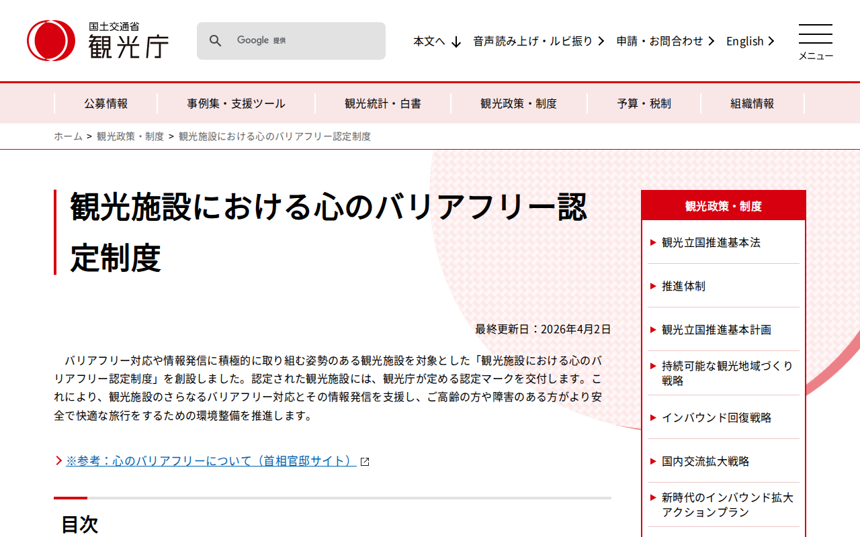
Task: Go to ホーム in breadcrumb
Action: click(x=68, y=136)
